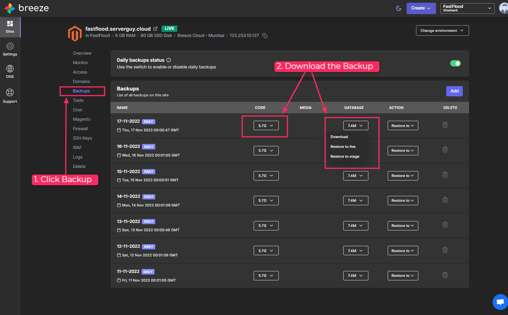Go to the Cron section
This screenshot has width=508, height=315.
coord(77,110)
